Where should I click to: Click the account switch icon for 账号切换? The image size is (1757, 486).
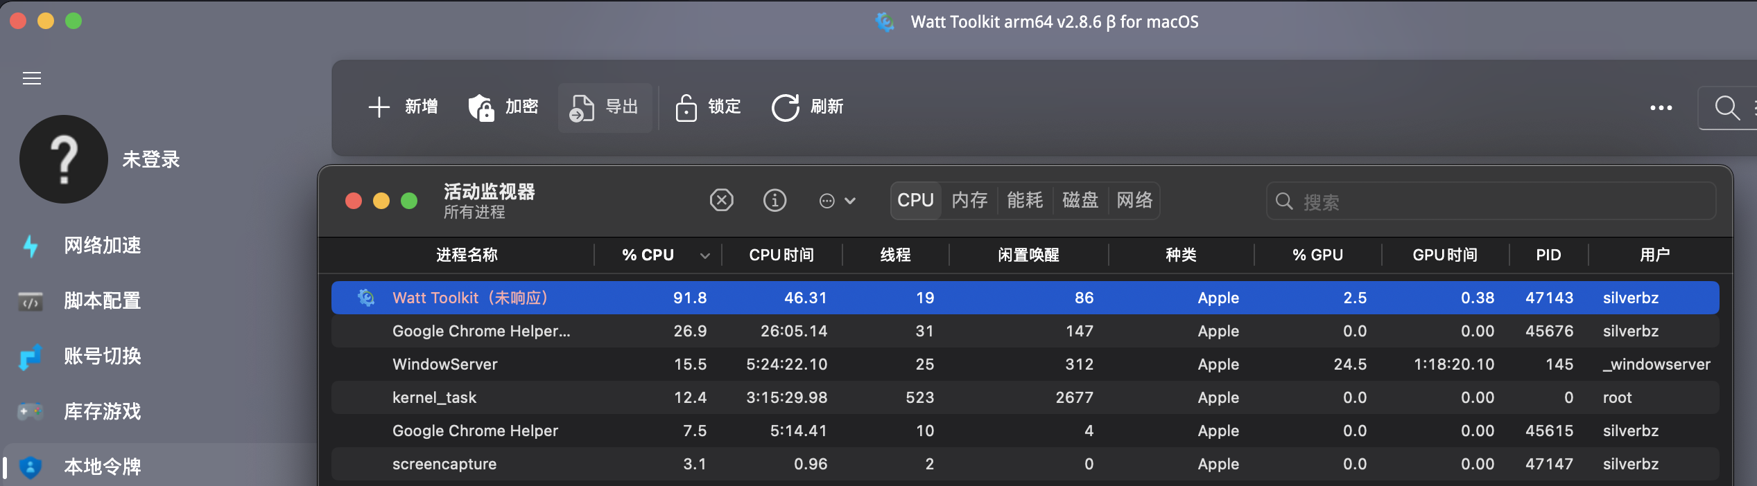click(x=31, y=357)
